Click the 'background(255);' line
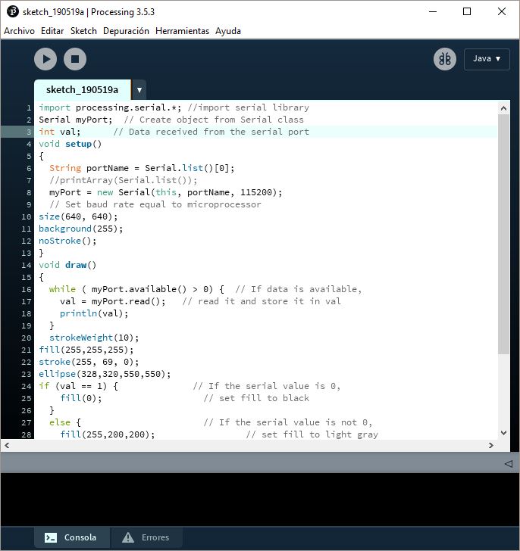The height and width of the screenshot is (551, 520). [80, 229]
